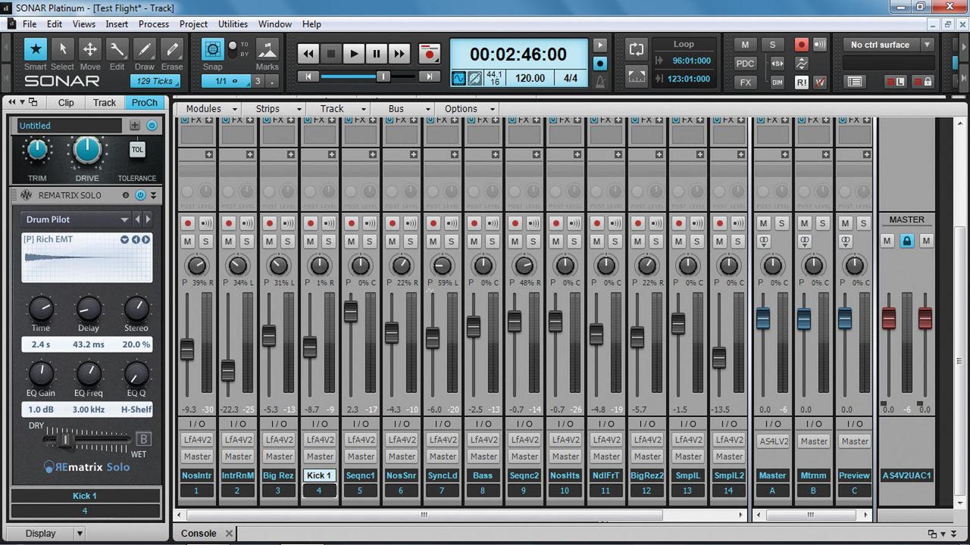Mute the Kick 1 channel strip
Image resolution: width=970 pixels, height=545 pixels.
[x=310, y=241]
